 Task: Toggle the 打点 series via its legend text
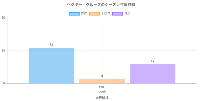(x=127, y=14)
